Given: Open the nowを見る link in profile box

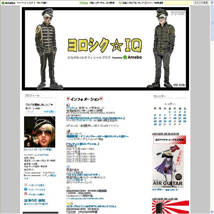Looking at the screenshot, I should click(49, 111).
